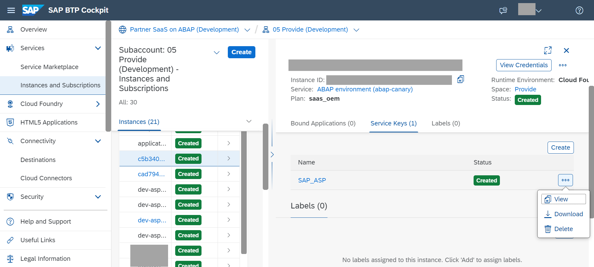Screen dimensions: 594x267
Task: Select the c5b340... instance
Action: tap(151, 159)
